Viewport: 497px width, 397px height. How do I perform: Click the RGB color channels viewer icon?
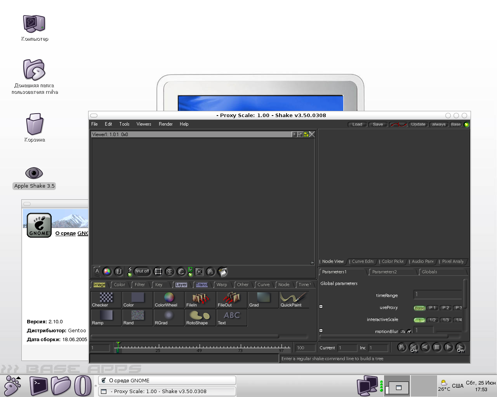coord(107,271)
